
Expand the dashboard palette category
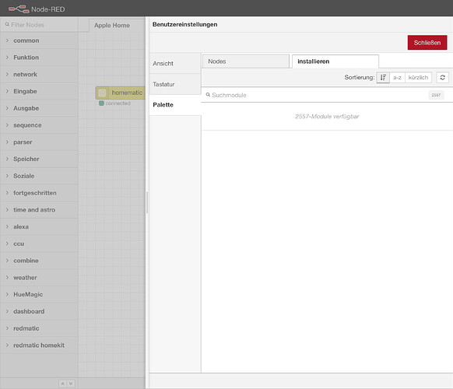pos(39,311)
